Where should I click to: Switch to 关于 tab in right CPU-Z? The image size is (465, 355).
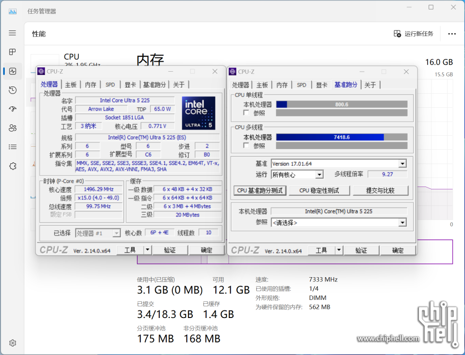(x=370, y=85)
